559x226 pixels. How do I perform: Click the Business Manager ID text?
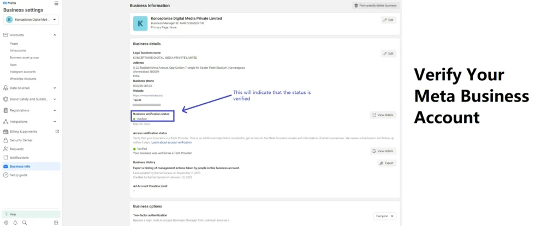177,23
